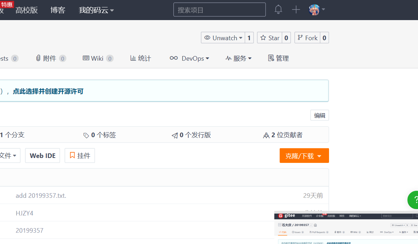Click the plus icon to create new
Viewport: 418px width, 244px height.
click(x=296, y=10)
